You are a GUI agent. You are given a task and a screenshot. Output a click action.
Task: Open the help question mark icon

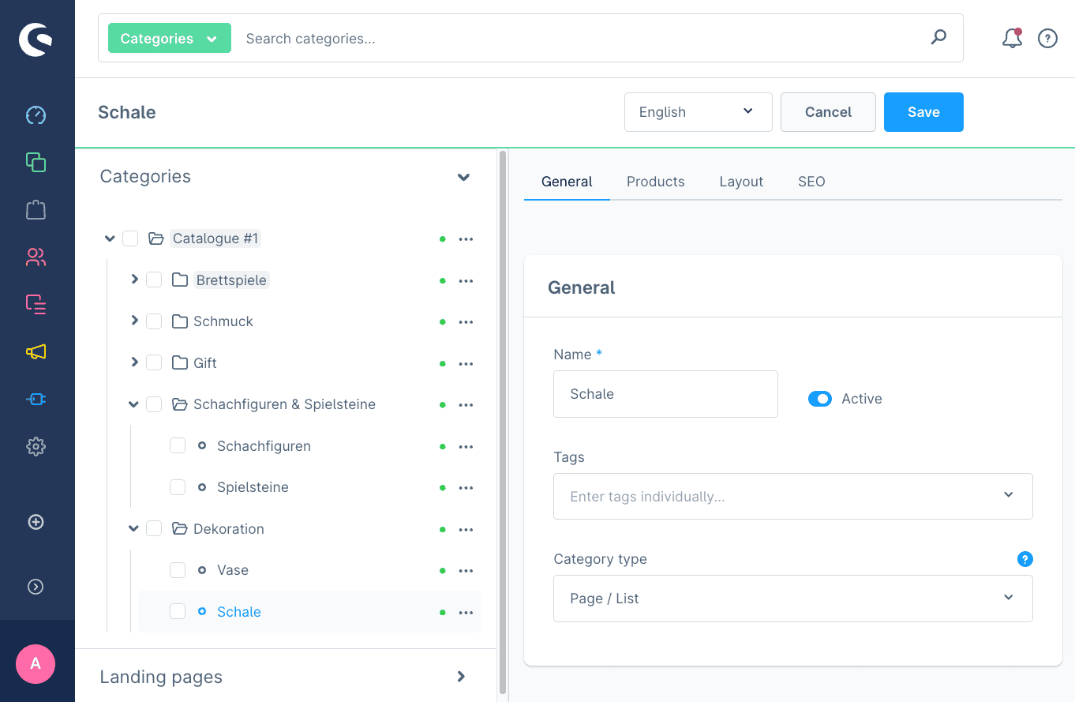click(1047, 38)
